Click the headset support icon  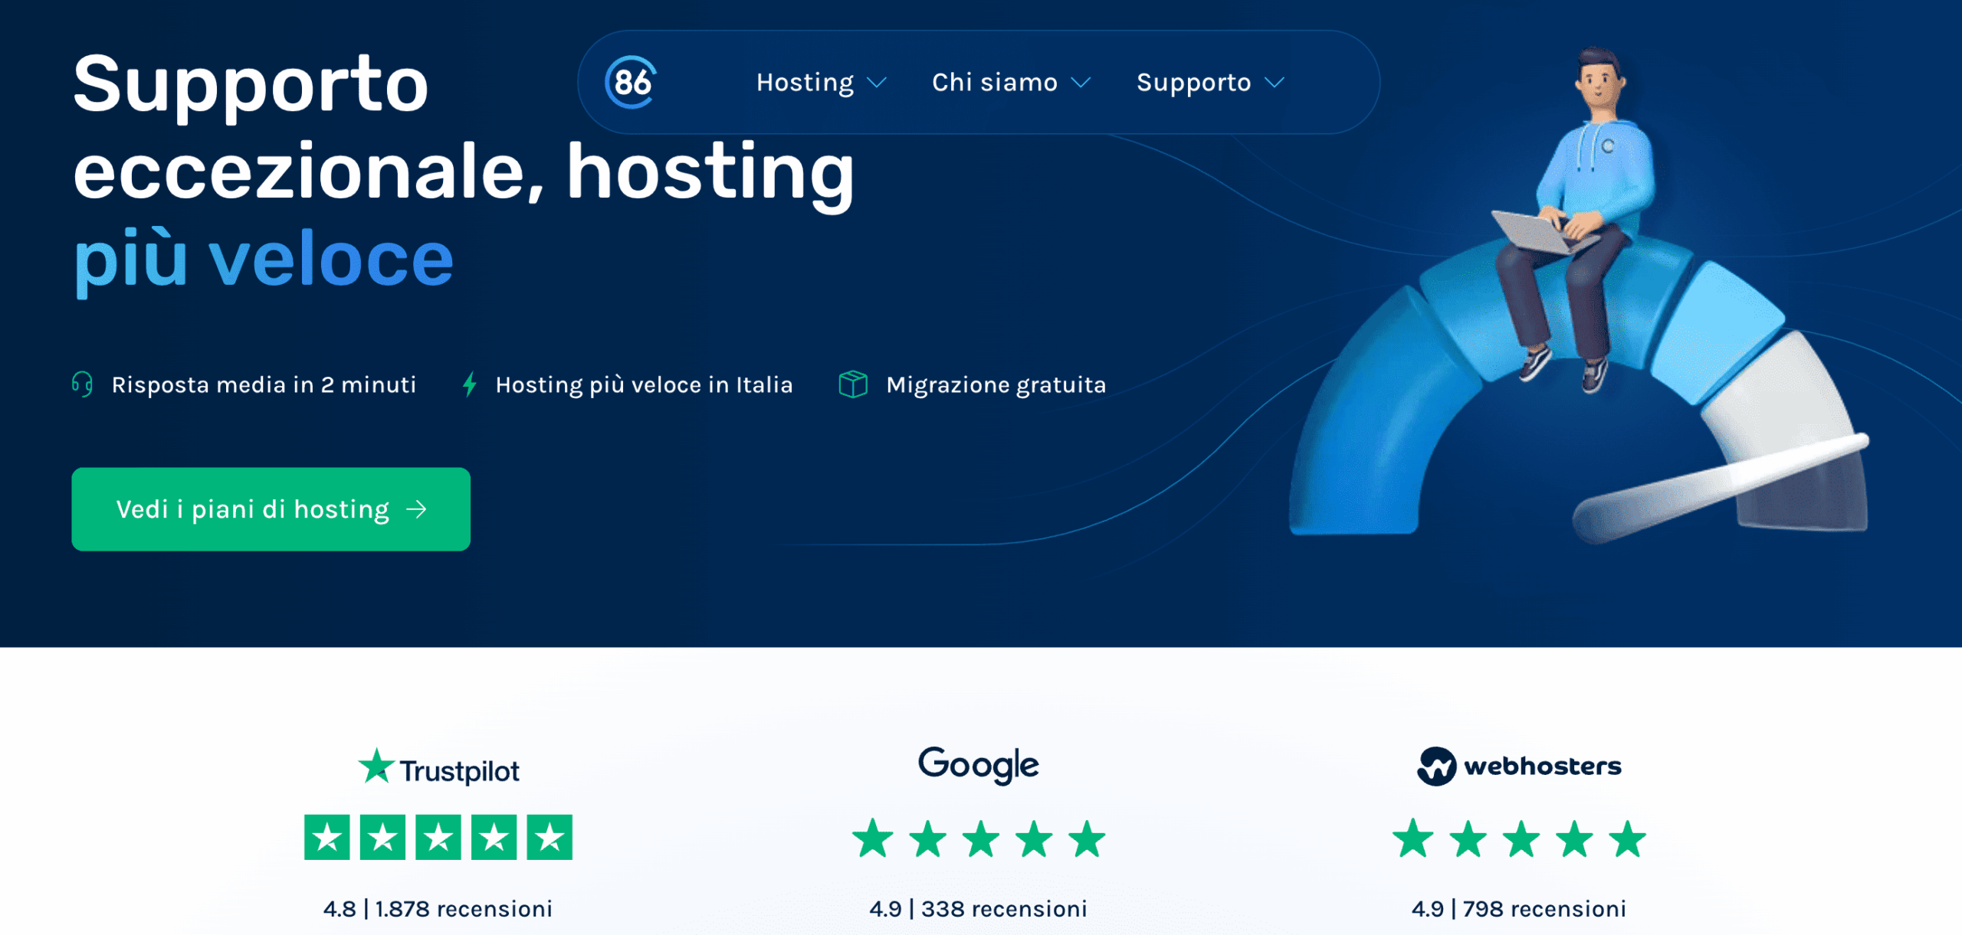pos(83,384)
